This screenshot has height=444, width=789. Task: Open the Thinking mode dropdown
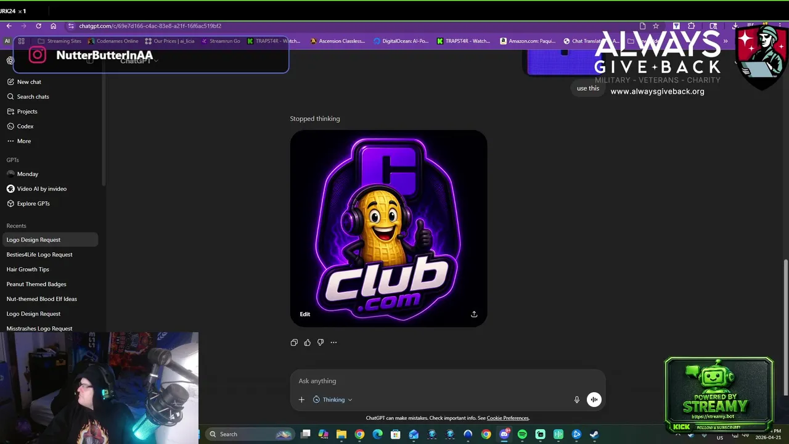pos(333,400)
